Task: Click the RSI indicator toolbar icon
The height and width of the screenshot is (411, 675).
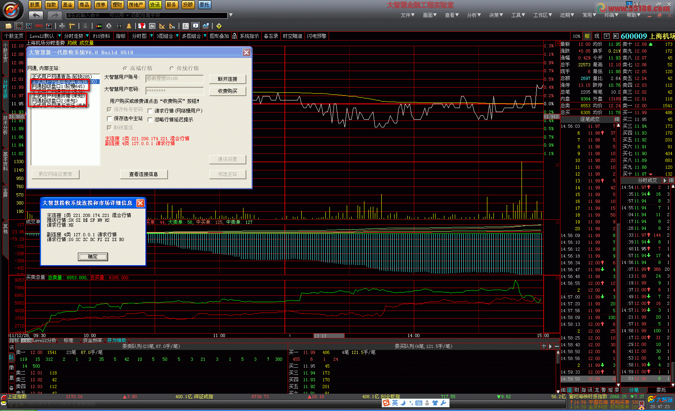Action: click(39, 26)
